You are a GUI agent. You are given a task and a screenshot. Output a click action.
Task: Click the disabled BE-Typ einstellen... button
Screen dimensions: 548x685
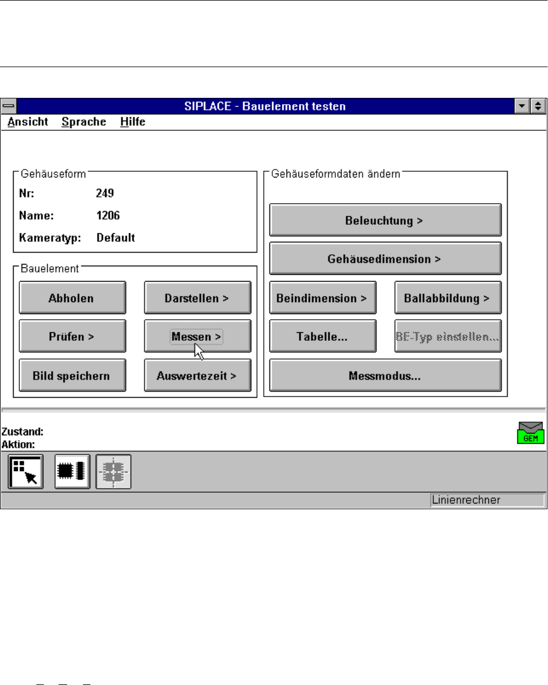448,336
